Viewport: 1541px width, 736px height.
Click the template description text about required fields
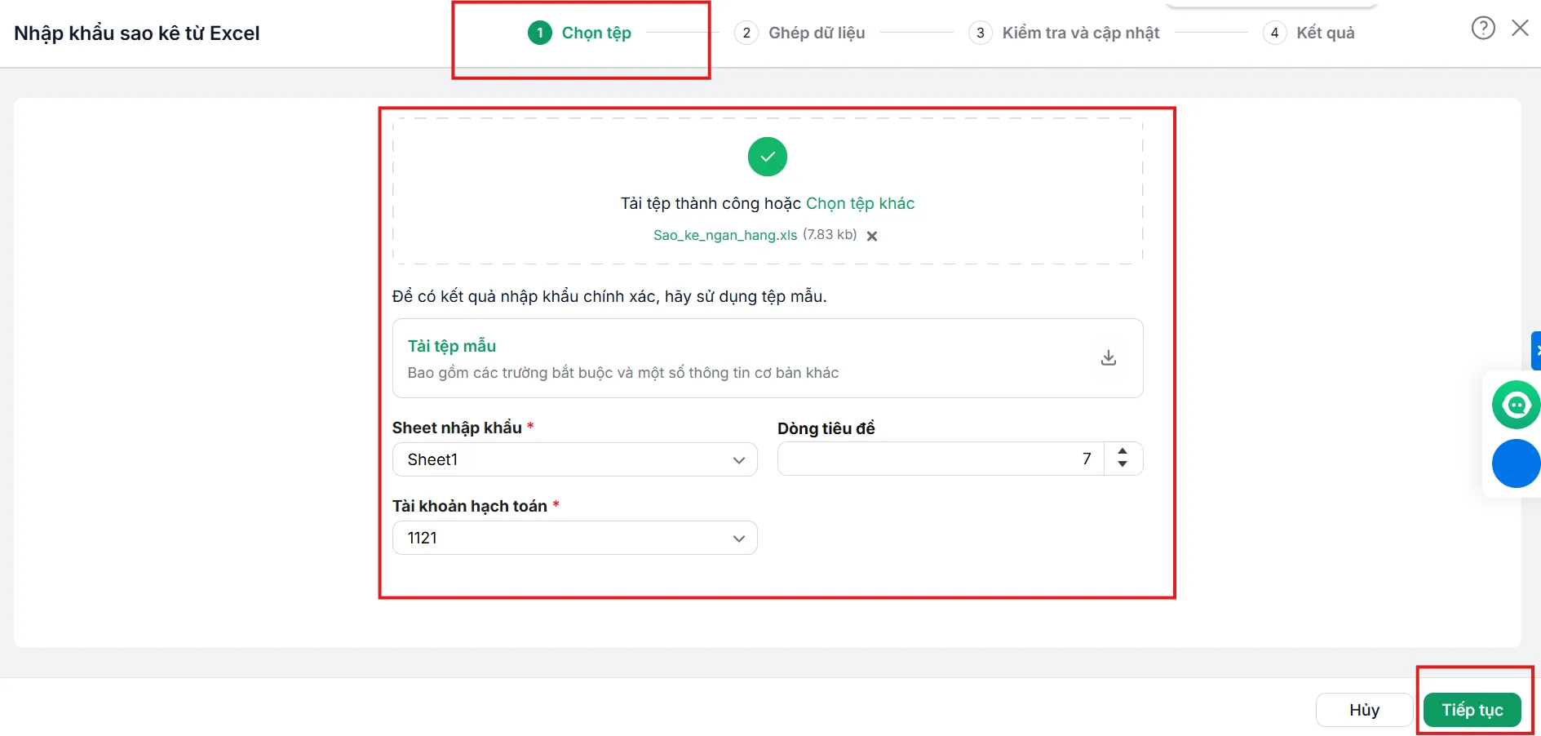pyautogui.click(x=623, y=373)
